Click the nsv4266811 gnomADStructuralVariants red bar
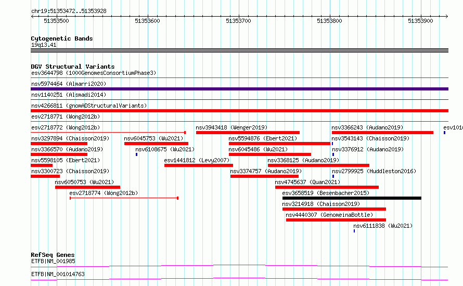Viewport: 463px width, 286px height. [x=239, y=111]
